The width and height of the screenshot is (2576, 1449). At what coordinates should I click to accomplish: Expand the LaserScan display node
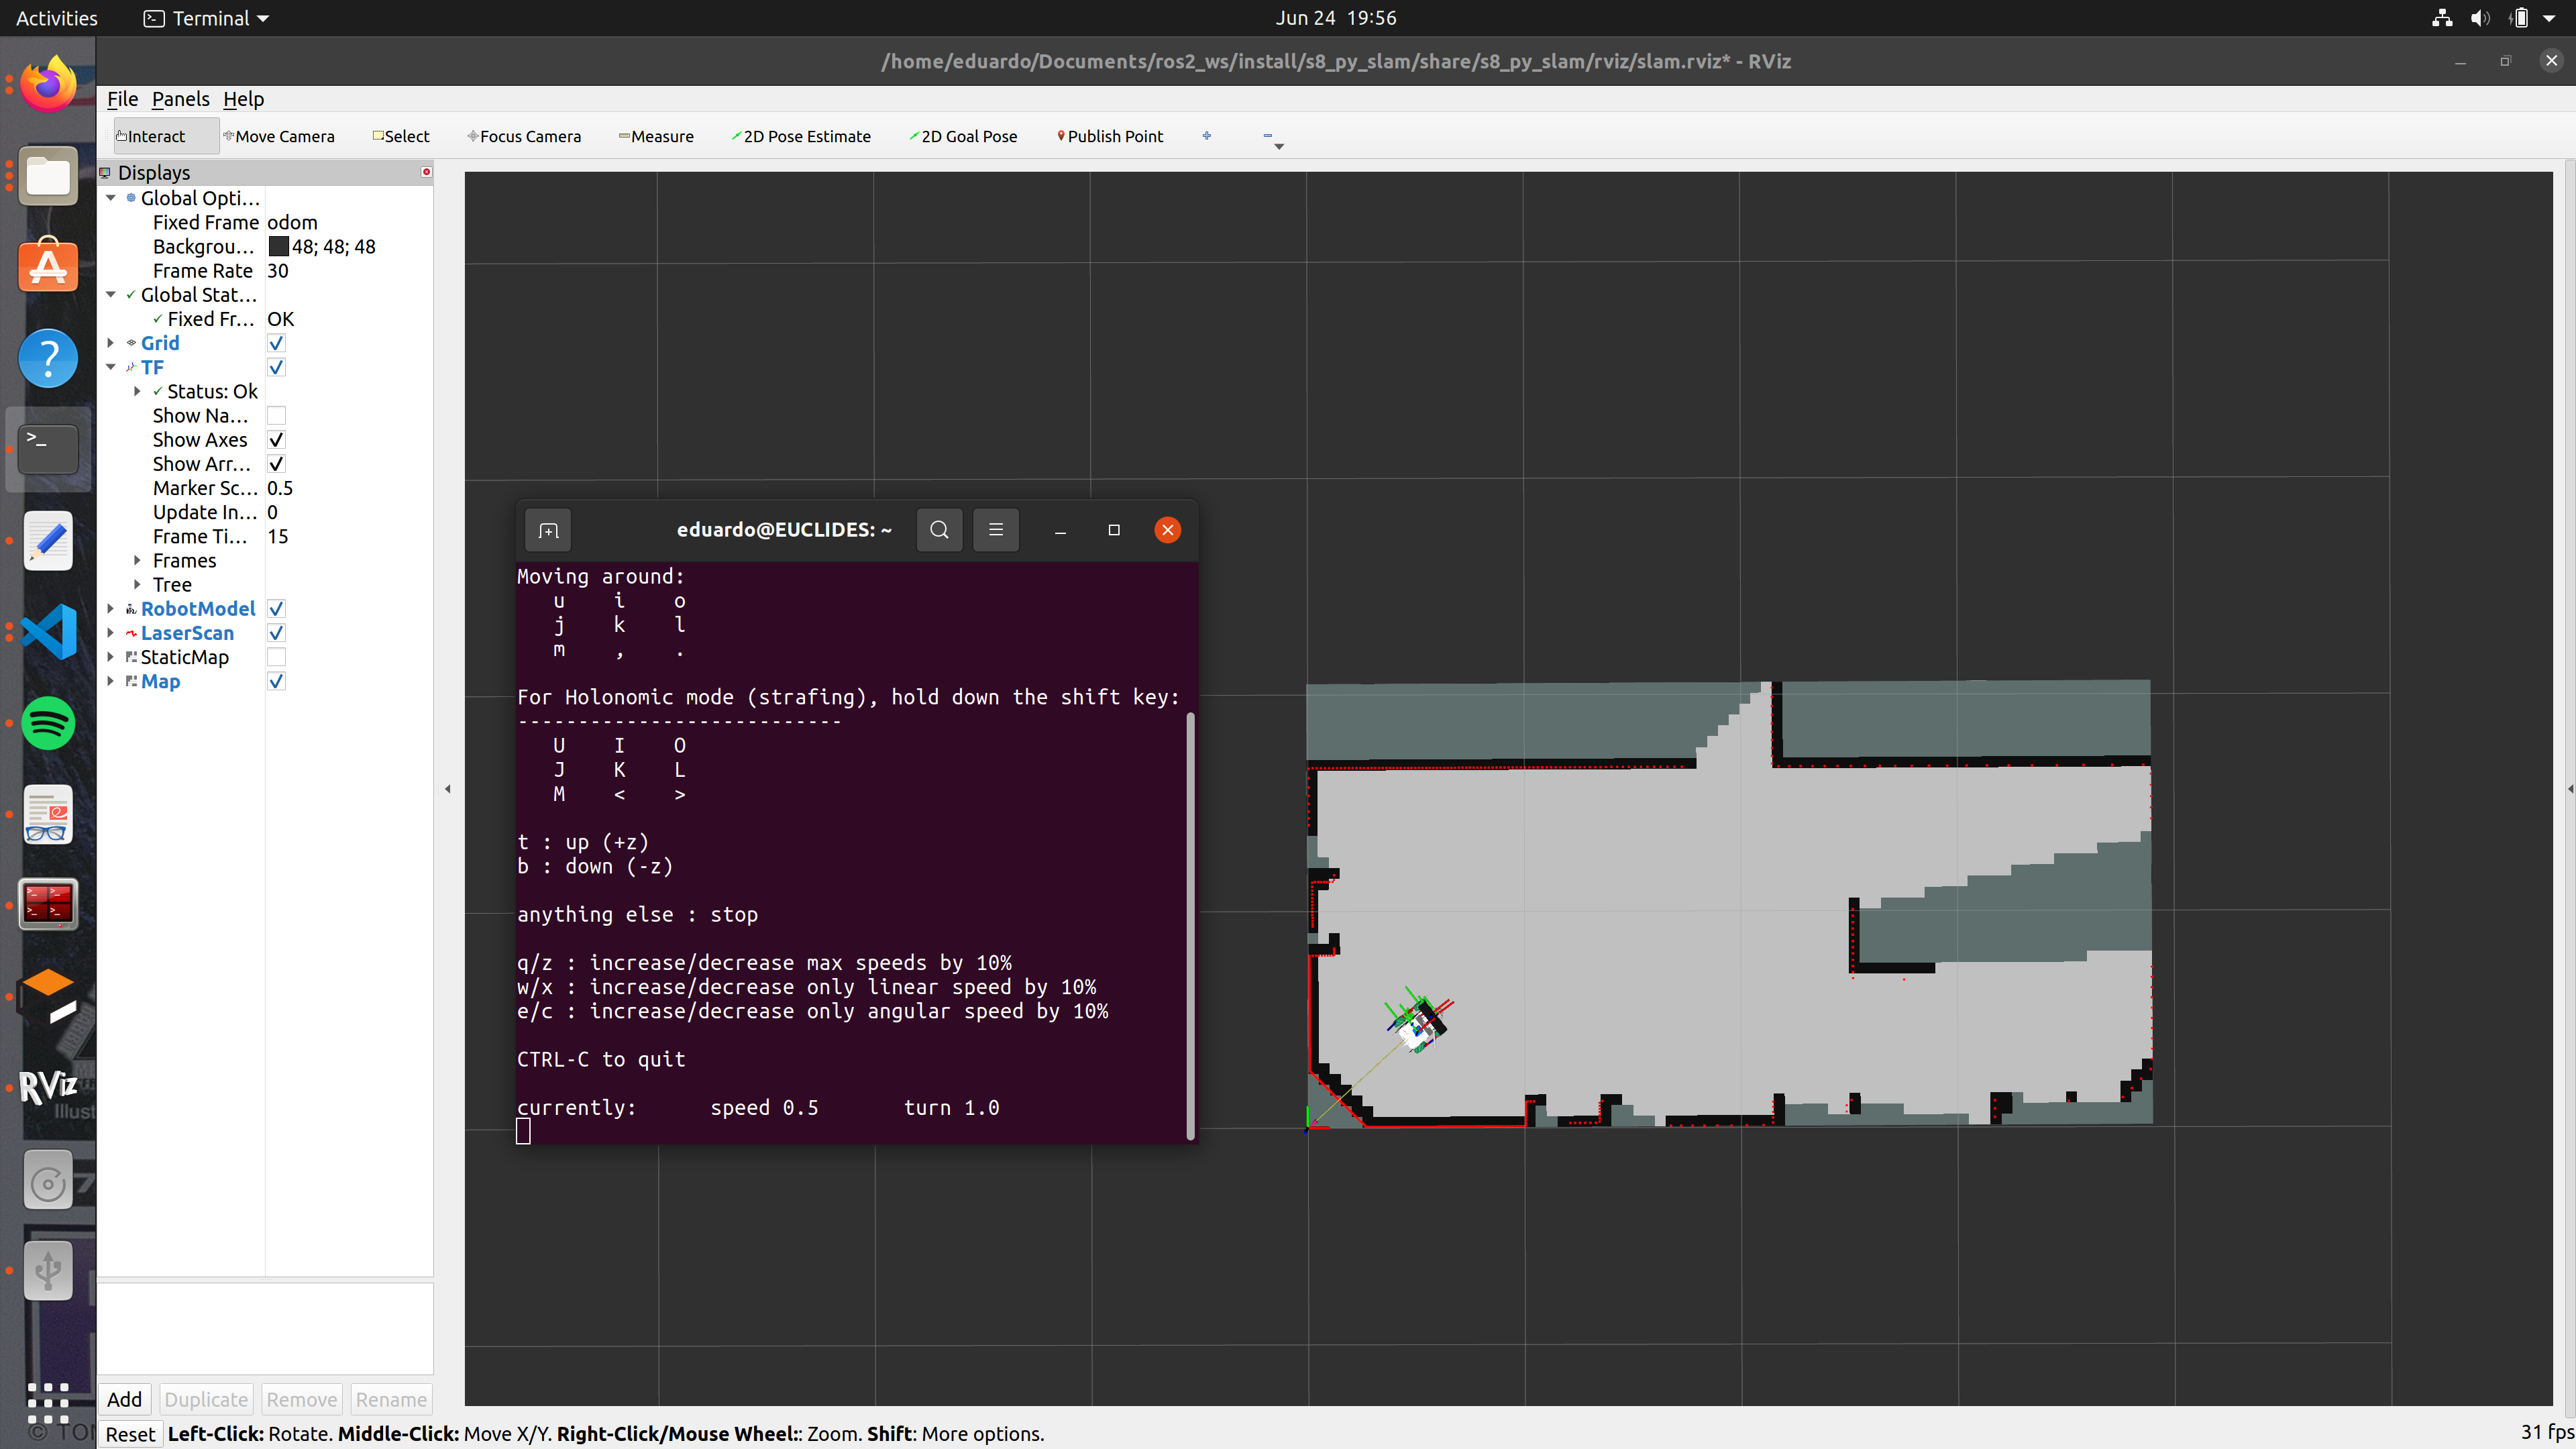click(x=111, y=633)
